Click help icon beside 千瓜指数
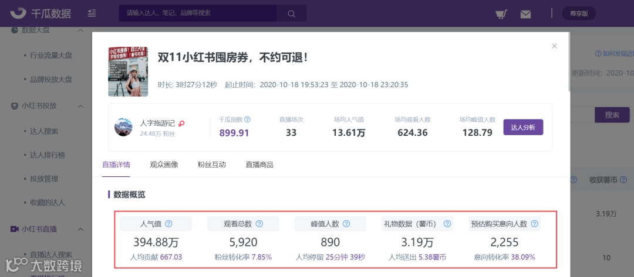Screen dimensions: 634x277 point(248,119)
